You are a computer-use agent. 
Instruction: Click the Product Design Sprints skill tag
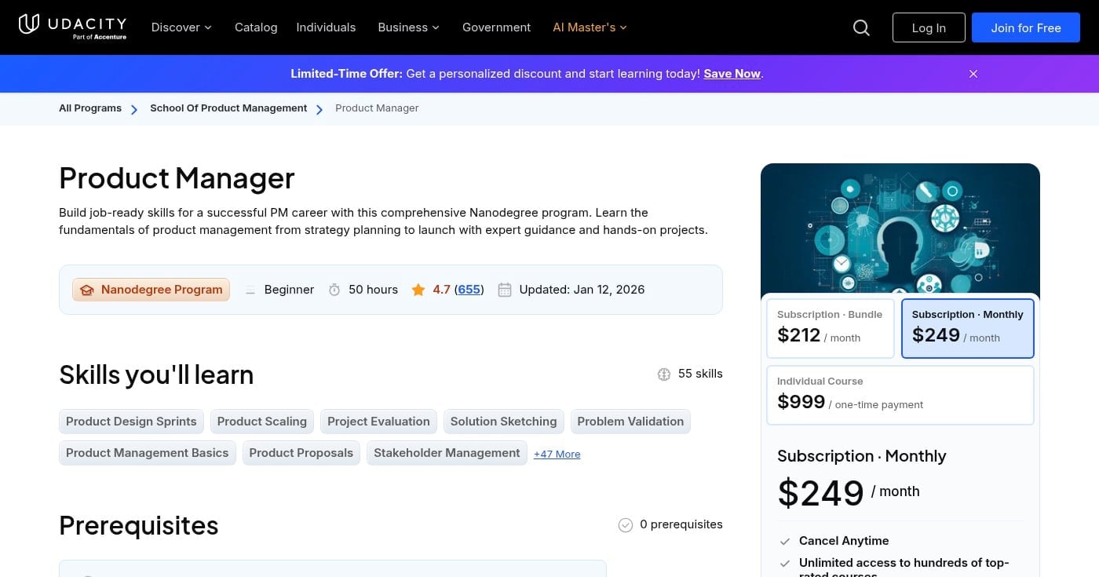point(131,422)
